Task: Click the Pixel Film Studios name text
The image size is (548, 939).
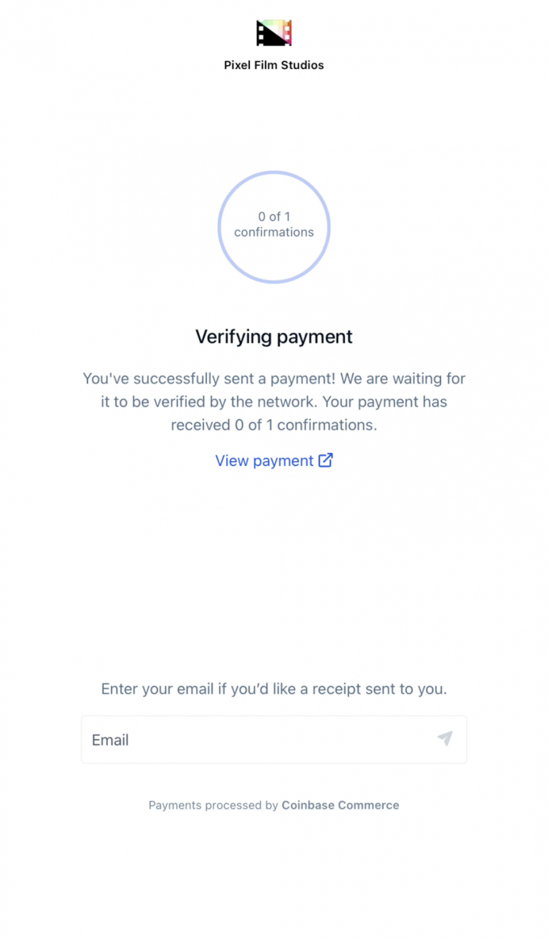Action: click(x=274, y=65)
